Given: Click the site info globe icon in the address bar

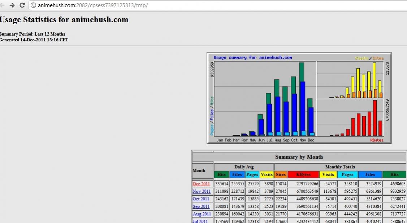Looking at the screenshot, I should (33, 5).
